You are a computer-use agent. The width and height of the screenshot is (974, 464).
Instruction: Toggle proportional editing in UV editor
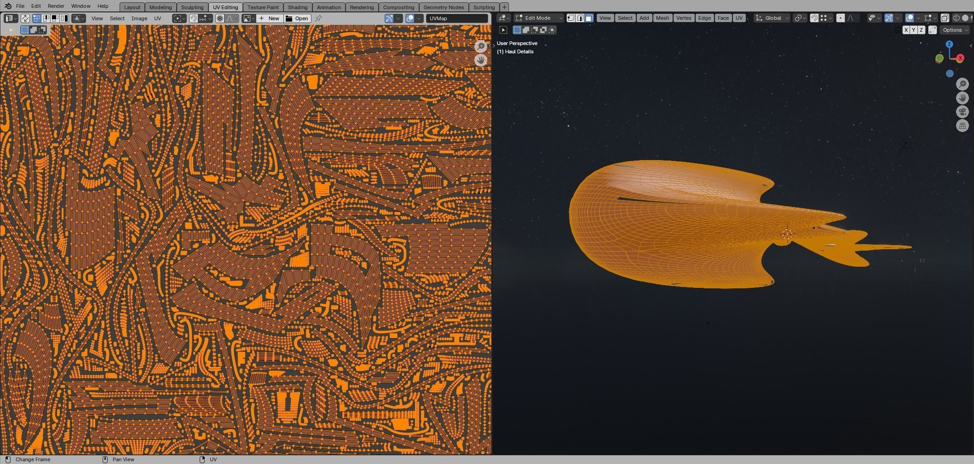(x=220, y=18)
